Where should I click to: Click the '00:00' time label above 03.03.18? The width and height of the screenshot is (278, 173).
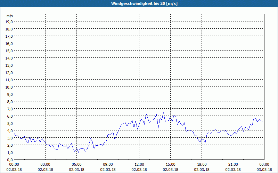point(264,165)
